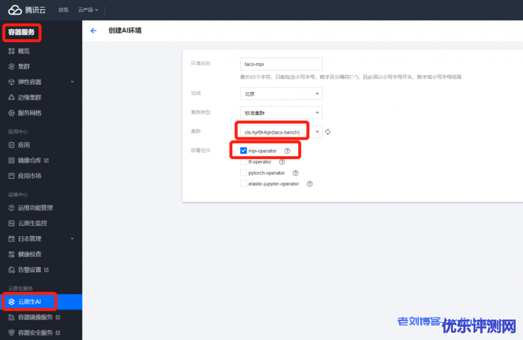This screenshot has height=340, width=523.
Task: Open 服务网格 in the sidebar
Action: [x=30, y=113]
